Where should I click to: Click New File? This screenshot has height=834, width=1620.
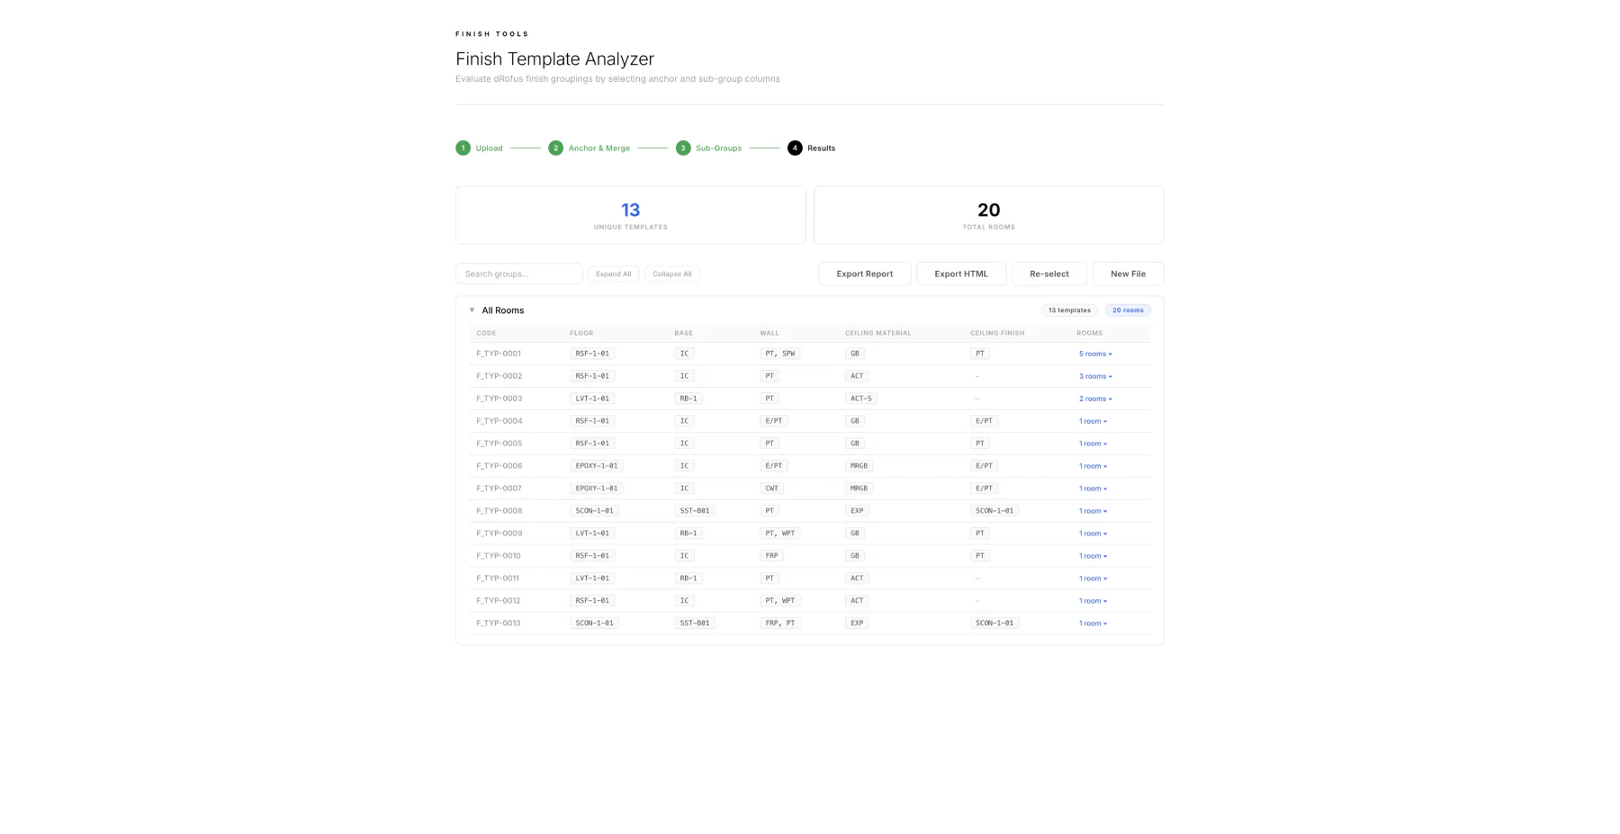(1128, 274)
